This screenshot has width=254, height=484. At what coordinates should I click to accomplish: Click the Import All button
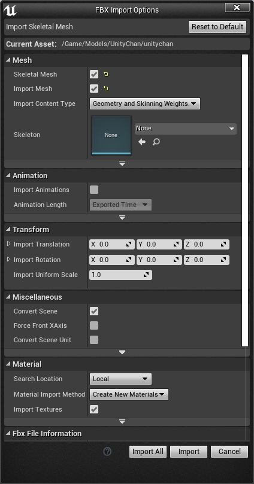148,452
